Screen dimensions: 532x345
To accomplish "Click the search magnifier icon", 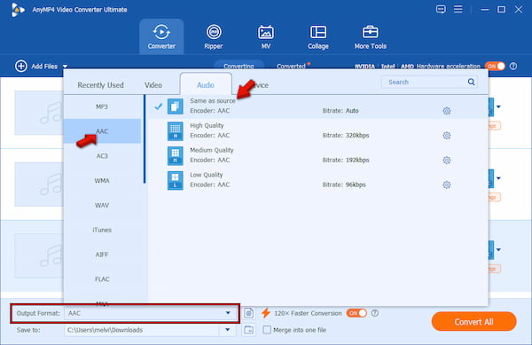I will tap(471, 82).
